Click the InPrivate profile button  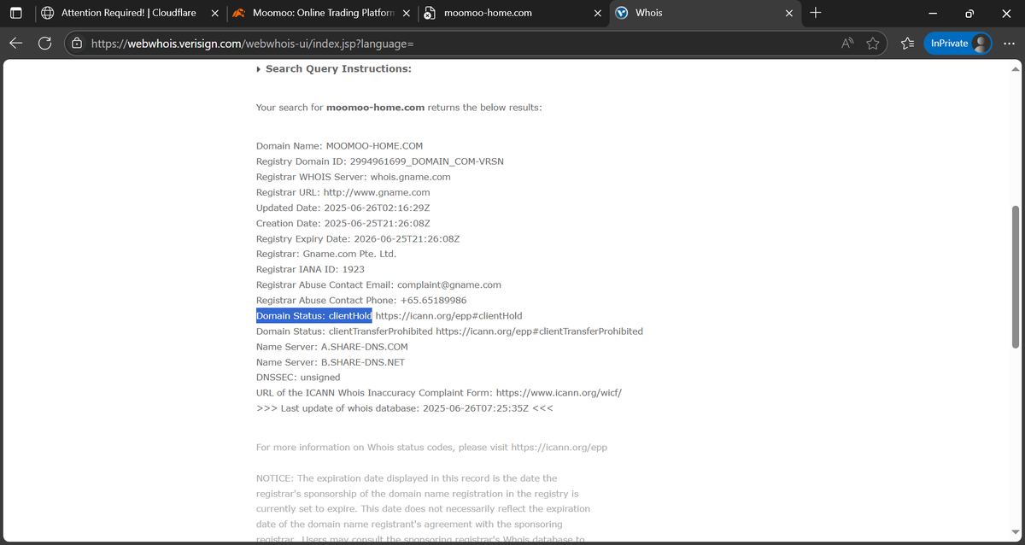(957, 43)
